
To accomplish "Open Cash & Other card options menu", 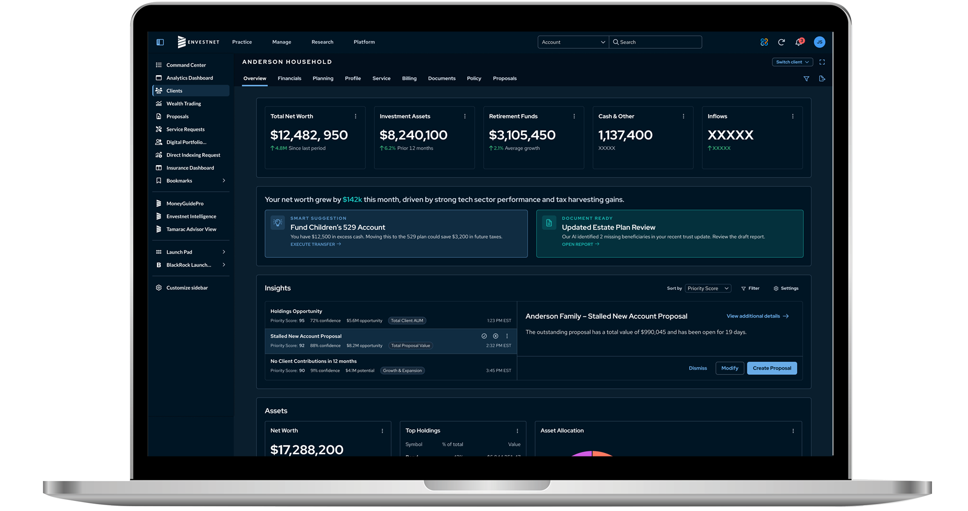I will point(683,116).
